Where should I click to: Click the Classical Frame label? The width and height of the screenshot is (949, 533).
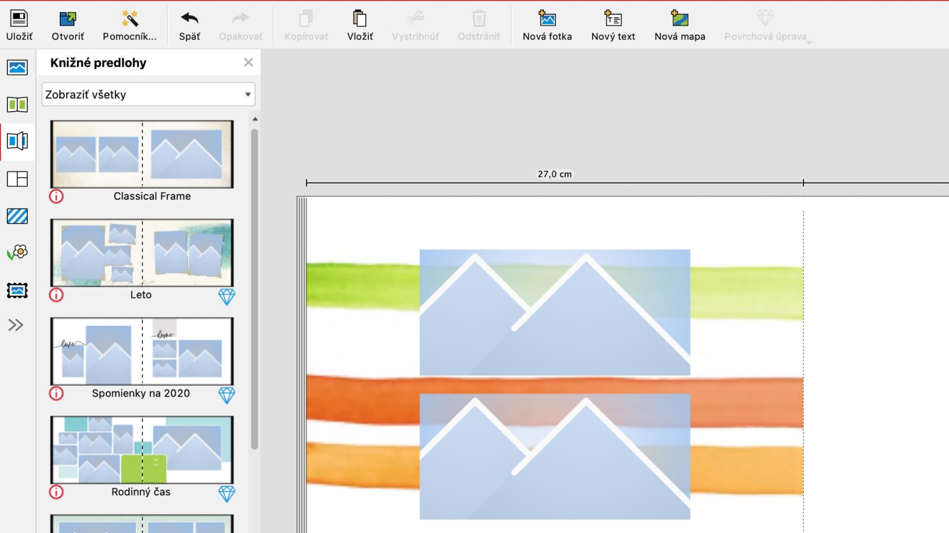tap(152, 196)
